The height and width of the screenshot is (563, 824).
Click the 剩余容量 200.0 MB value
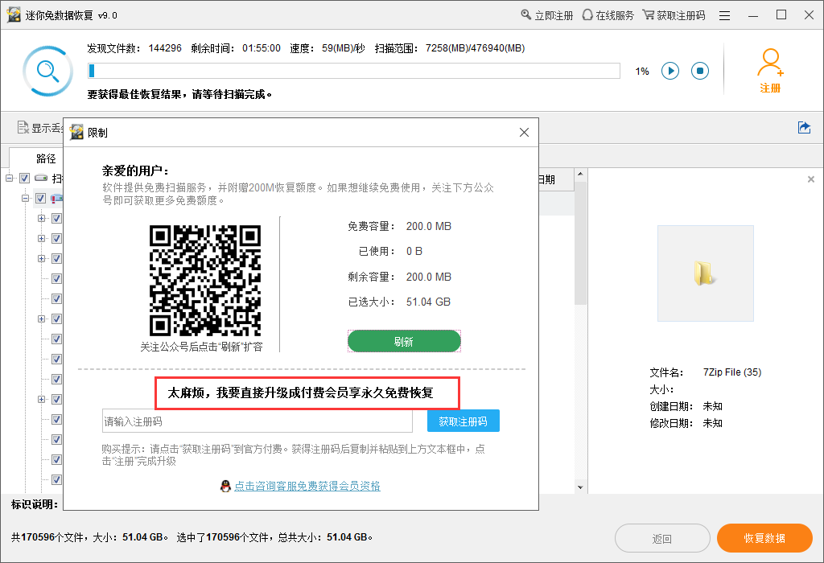428,277
